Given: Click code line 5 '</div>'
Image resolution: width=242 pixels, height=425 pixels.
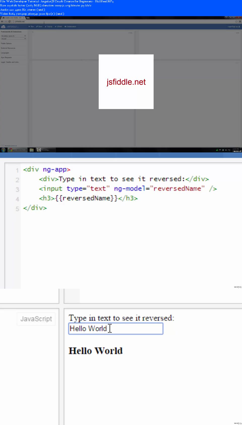Looking at the screenshot, I should click(35, 208).
